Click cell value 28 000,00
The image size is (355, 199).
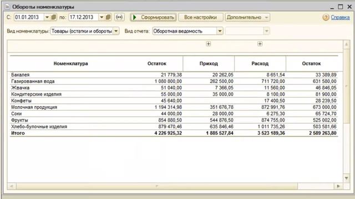[x=223, y=113]
